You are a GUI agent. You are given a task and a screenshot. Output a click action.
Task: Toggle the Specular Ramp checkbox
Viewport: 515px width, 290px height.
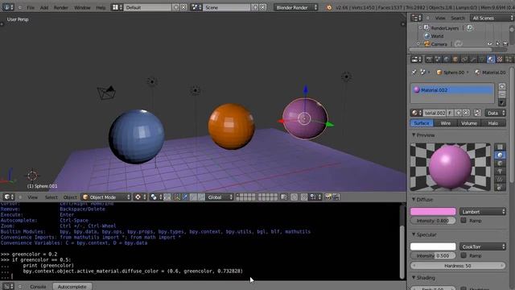click(463, 255)
